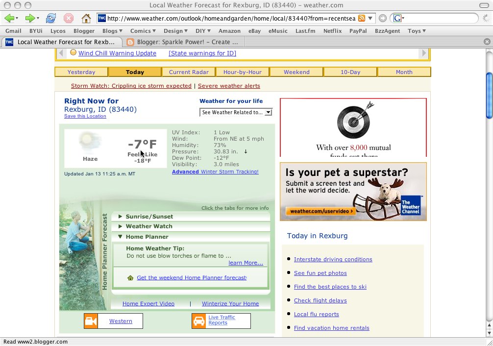
Task: Open Google search engine selector icon
Action: [398, 18]
